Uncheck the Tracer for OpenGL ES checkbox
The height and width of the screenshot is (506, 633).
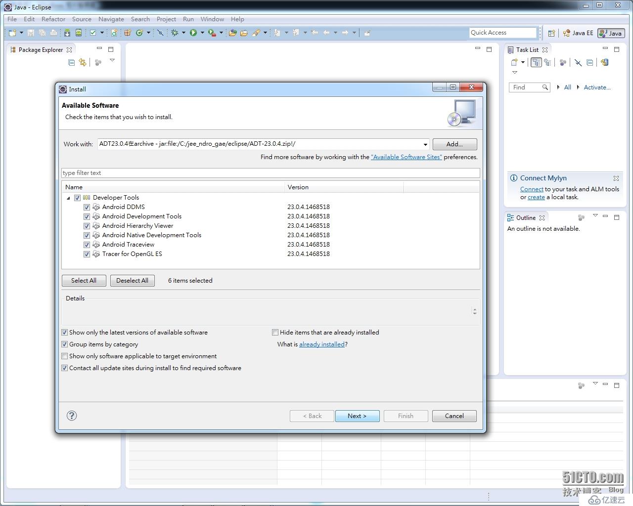coord(87,254)
